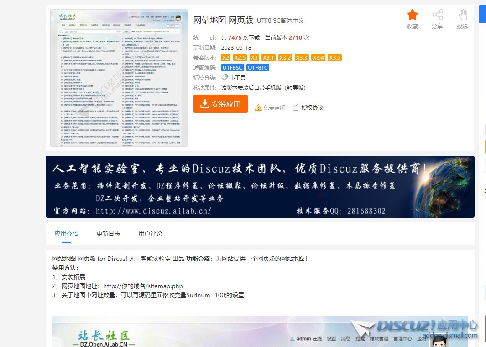Select the X3.5 compatible version tag
Image resolution: width=486 pixels, height=347 pixels.
[334, 57]
